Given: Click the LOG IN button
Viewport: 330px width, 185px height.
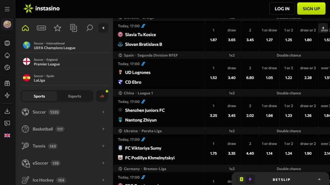Looking at the screenshot, I should coord(282,9).
